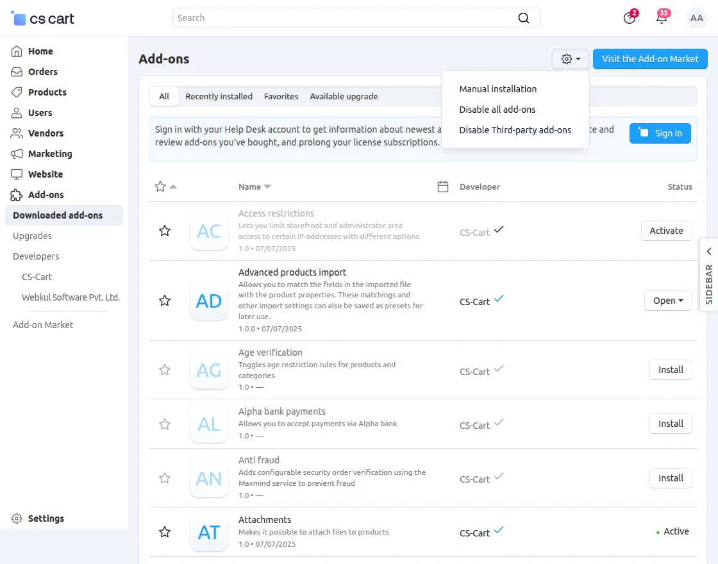Expand the Open dropdown for Advanced products import
718x564 pixels.
tap(668, 301)
